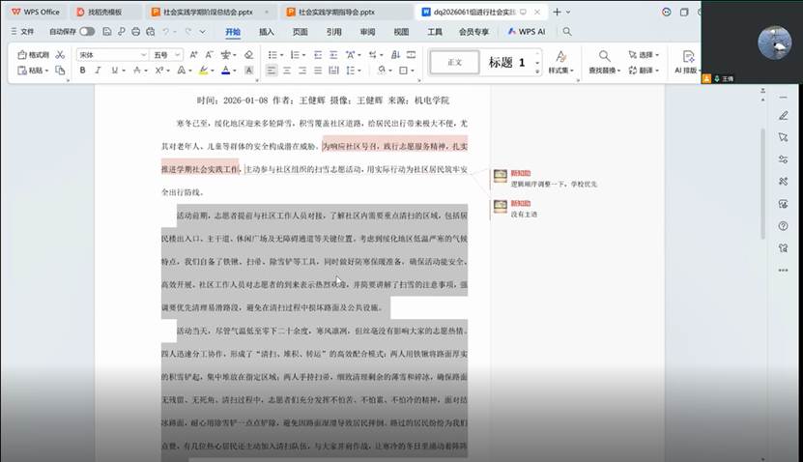Open the pen tool in right sidebar
Viewport: 803px width, 462px height.
point(784,115)
